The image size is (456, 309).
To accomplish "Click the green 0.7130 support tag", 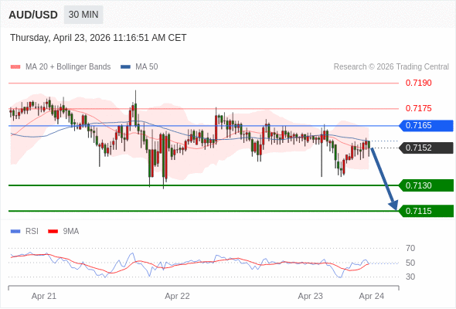I will coord(426,185).
